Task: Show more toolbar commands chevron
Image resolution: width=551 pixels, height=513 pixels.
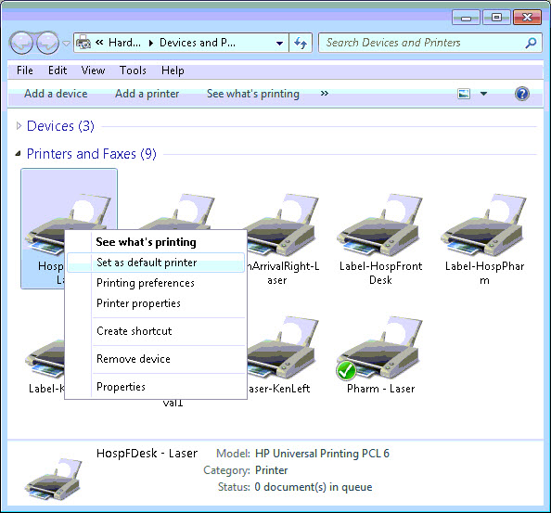Action: pyautogui.click(x=325, y=94)
